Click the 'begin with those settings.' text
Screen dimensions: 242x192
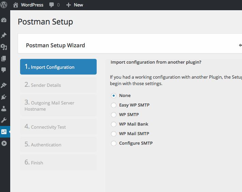136,83
